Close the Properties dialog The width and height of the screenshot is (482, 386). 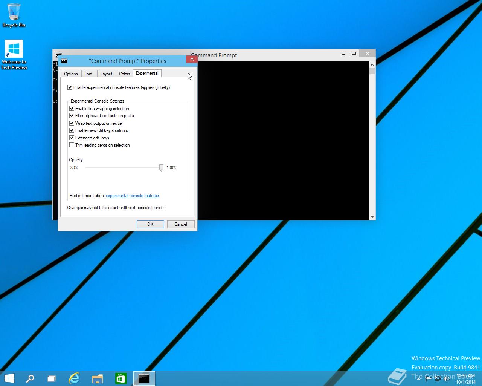tap(192, 59)
